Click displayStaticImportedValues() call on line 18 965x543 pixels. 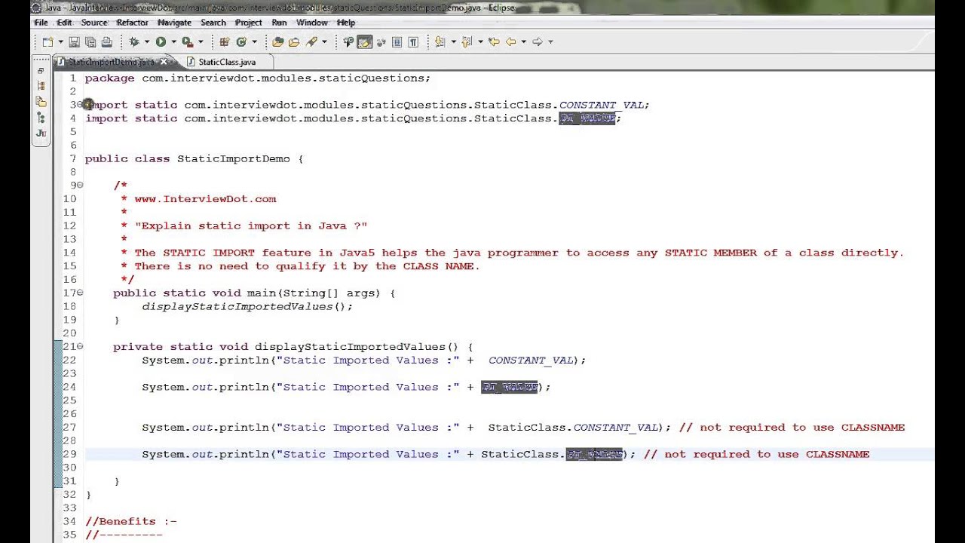click(x=247, y=306)
